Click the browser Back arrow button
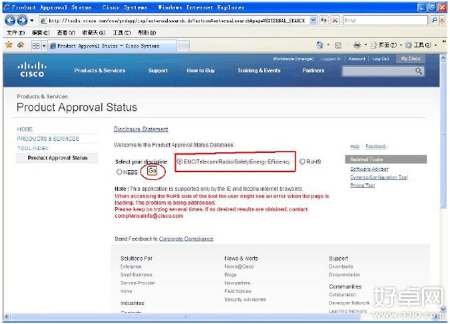This screenshot has width=450, height=324. click(x=10, y=21)
